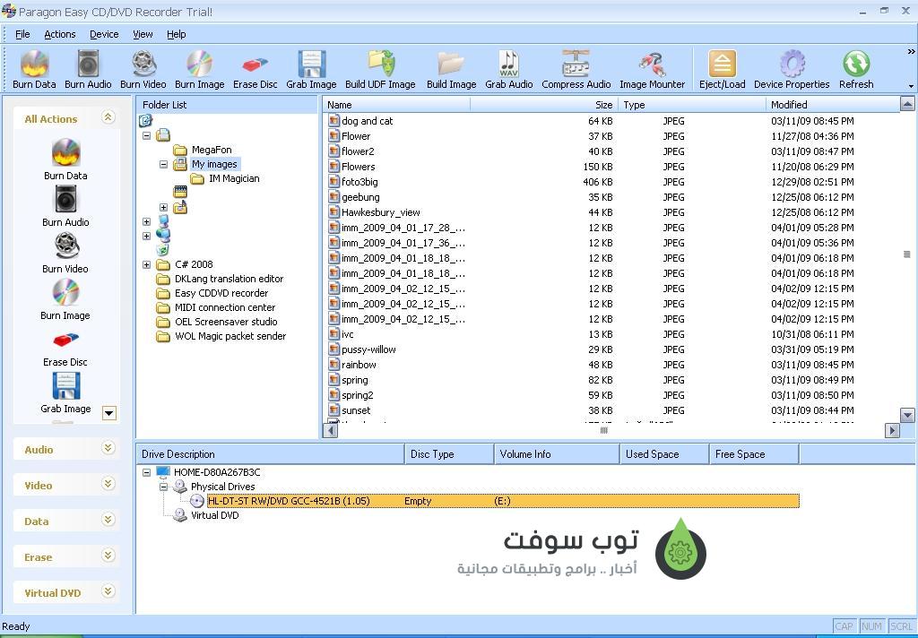
Task: Expand the Video sidebar section
Action: tap(108, 484)
